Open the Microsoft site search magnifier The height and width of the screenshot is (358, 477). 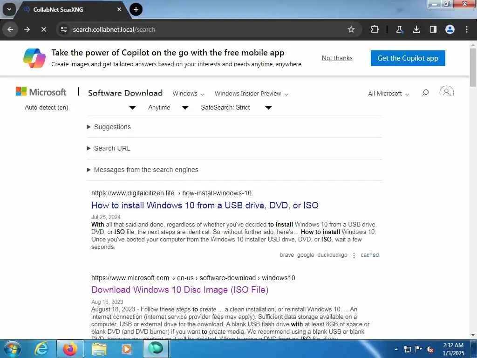(x=426, y=93)
